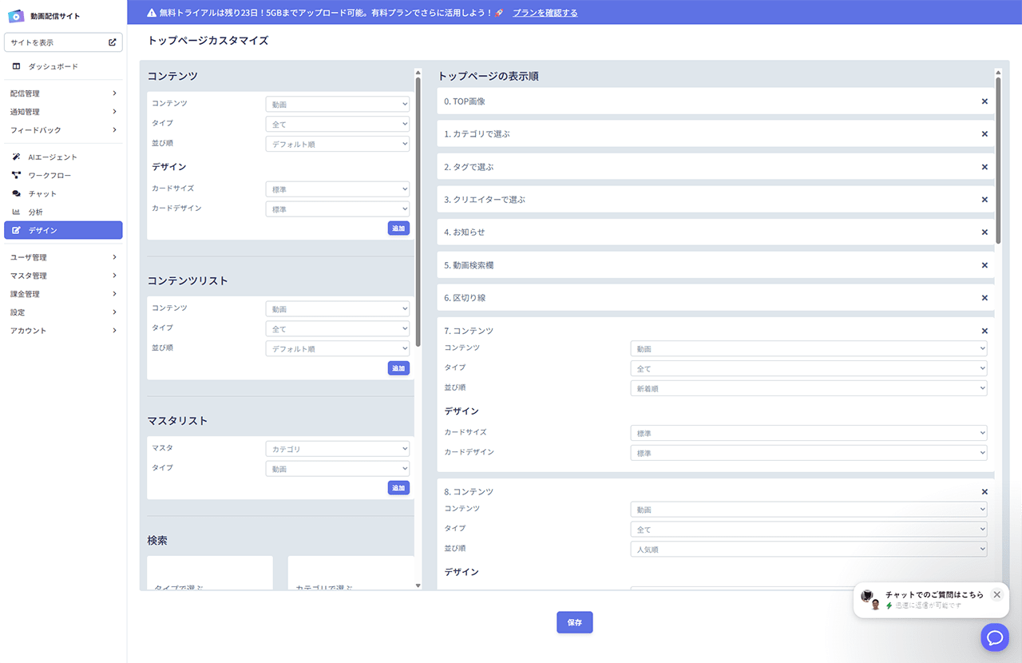The width and height of the screenshot is (1022, 663).
Task: Open 並び順 dropdown in 7. コンテンツ section
Action: tap(808, 388)
